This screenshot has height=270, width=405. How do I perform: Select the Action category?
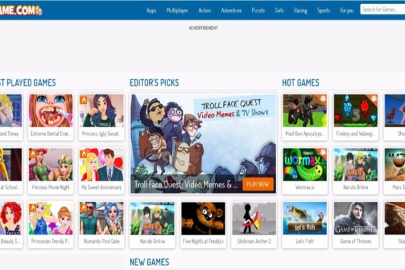click(204, 10)
